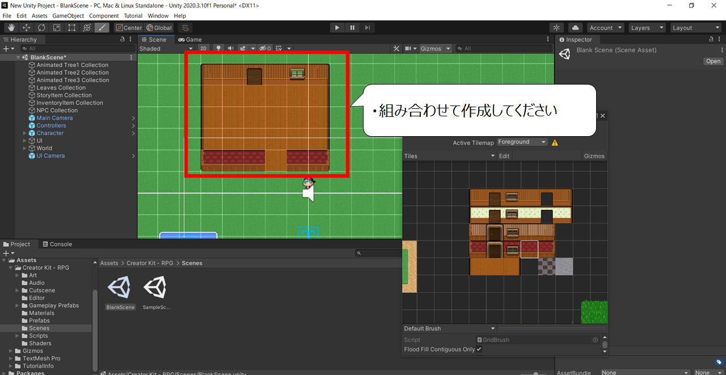Expand the Character object in Hierarchy
The height and width of the screenshot is (375, 726).
[x=25, y=133]
